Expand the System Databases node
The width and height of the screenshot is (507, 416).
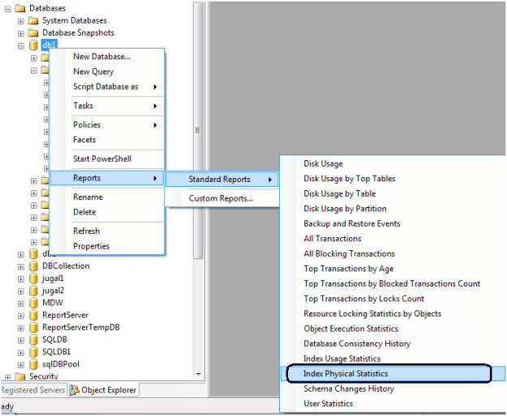(x=21, y=21)
